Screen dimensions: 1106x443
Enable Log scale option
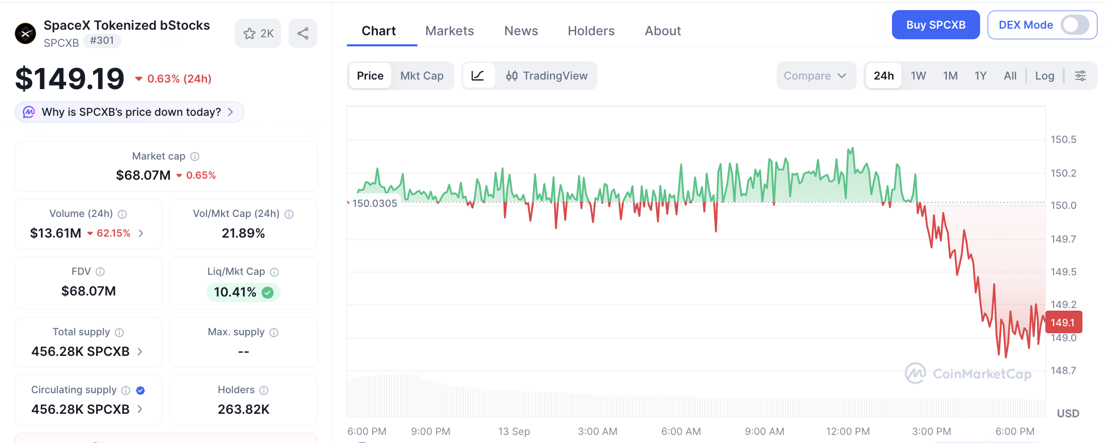tap(1045, 76)
